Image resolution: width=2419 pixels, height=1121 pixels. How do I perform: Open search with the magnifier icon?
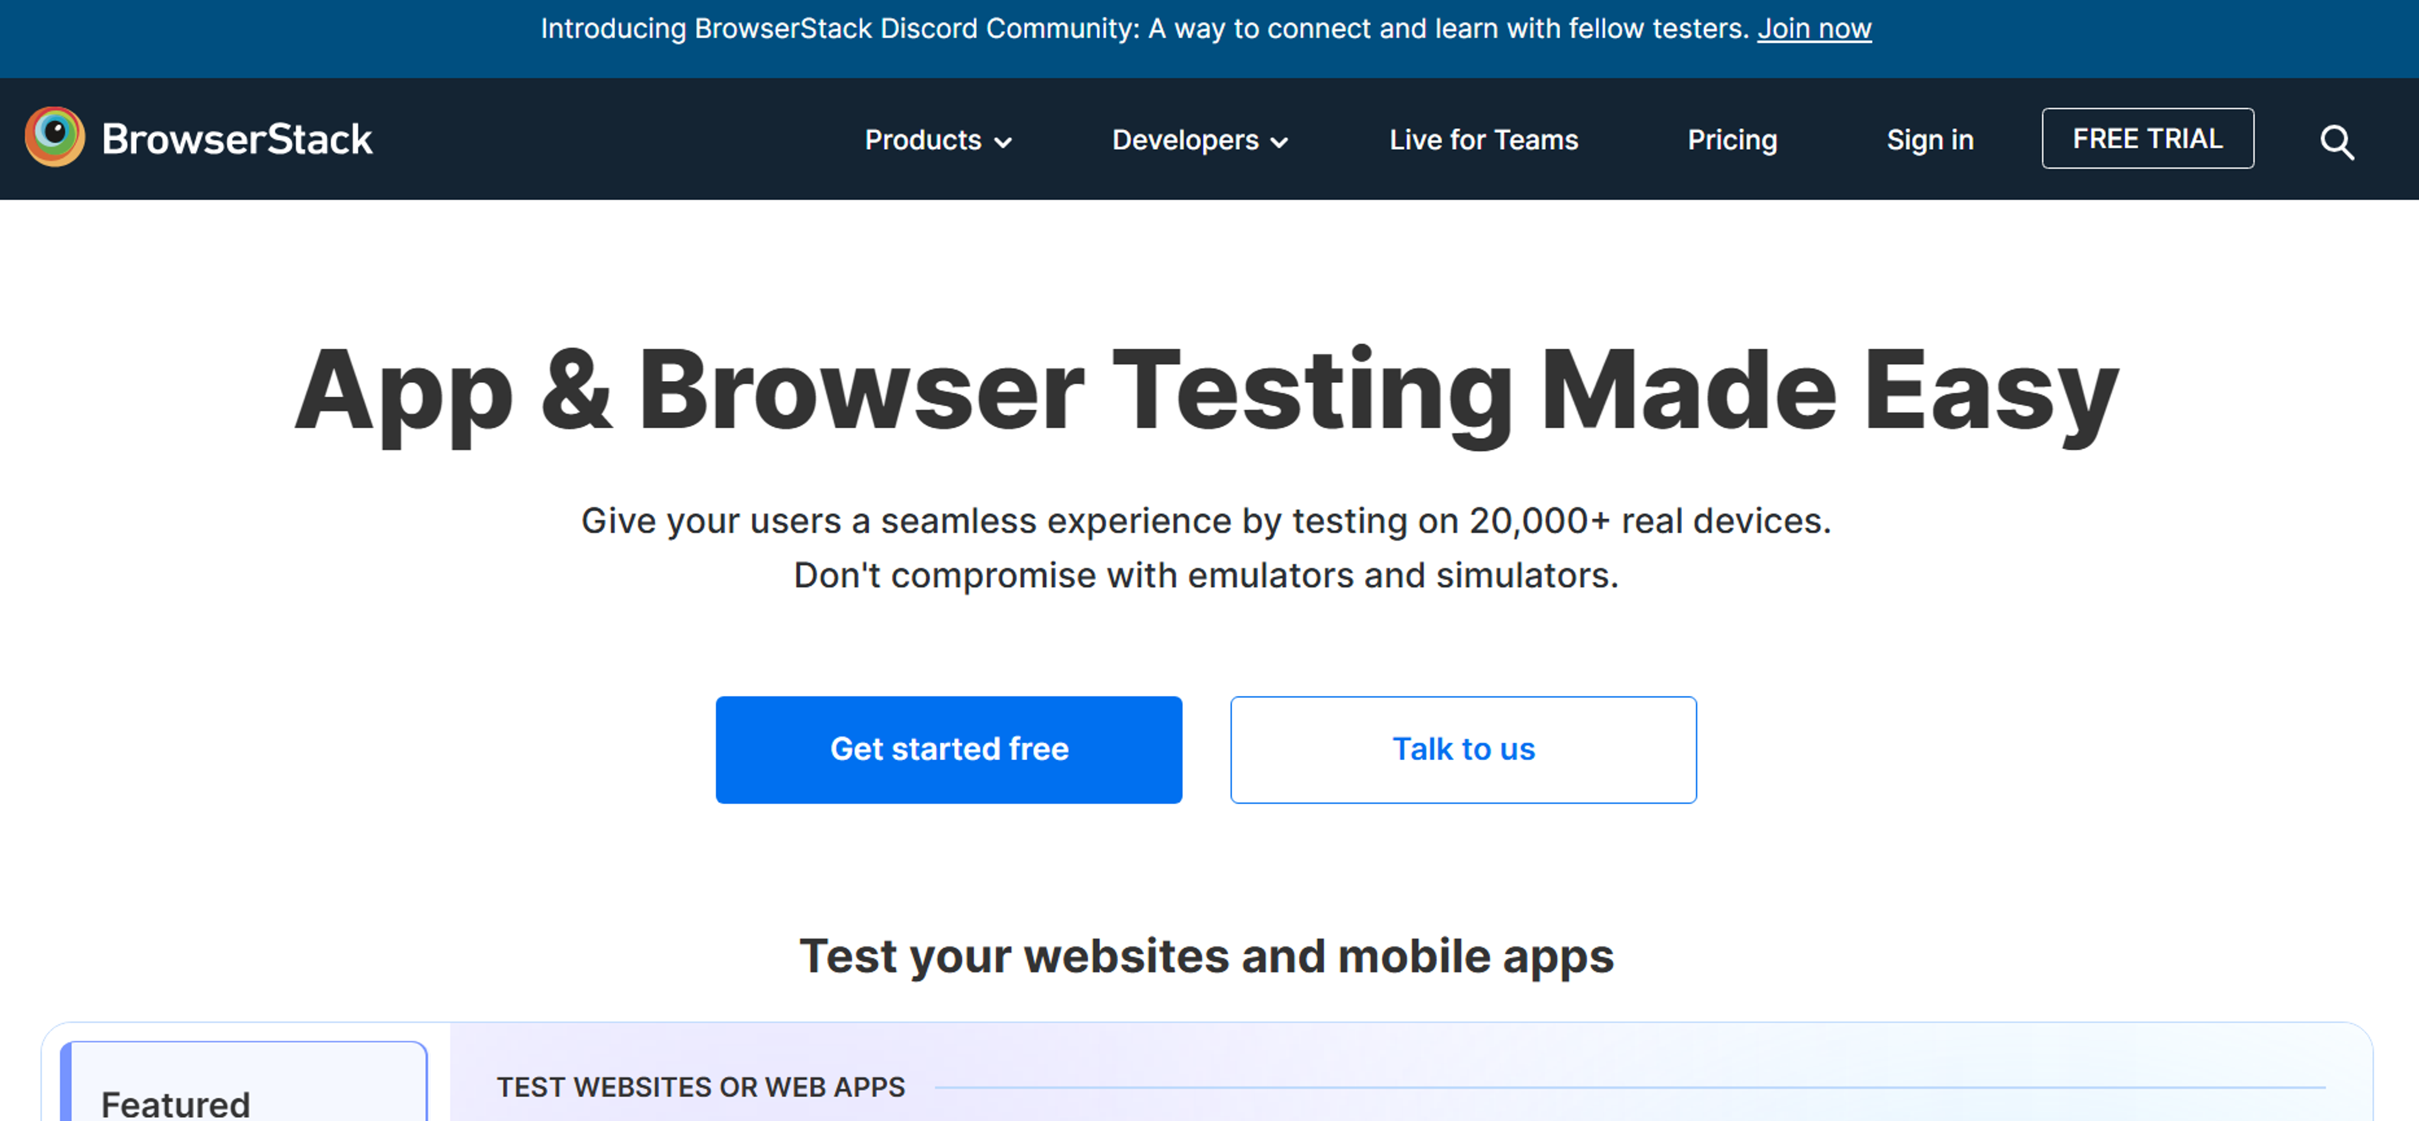(x=2336, y=143)
